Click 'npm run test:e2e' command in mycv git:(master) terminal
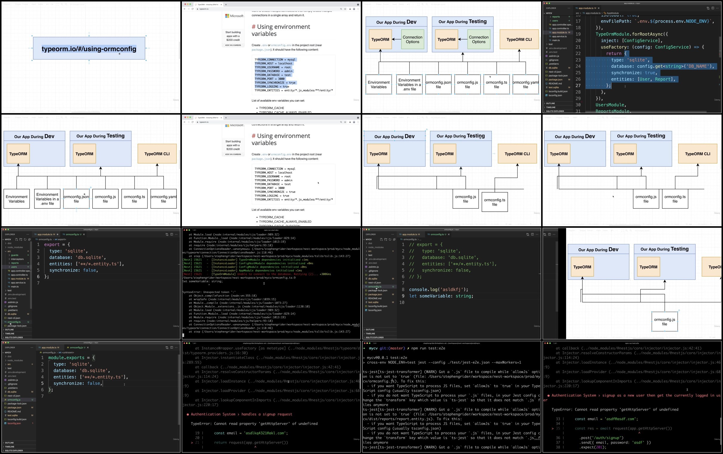Image resolution: width=723 pixels, height=454 pixels. click(428, 348)
